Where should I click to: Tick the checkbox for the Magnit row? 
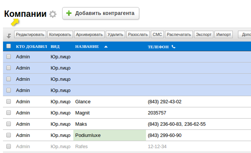[x=9, y=113]
